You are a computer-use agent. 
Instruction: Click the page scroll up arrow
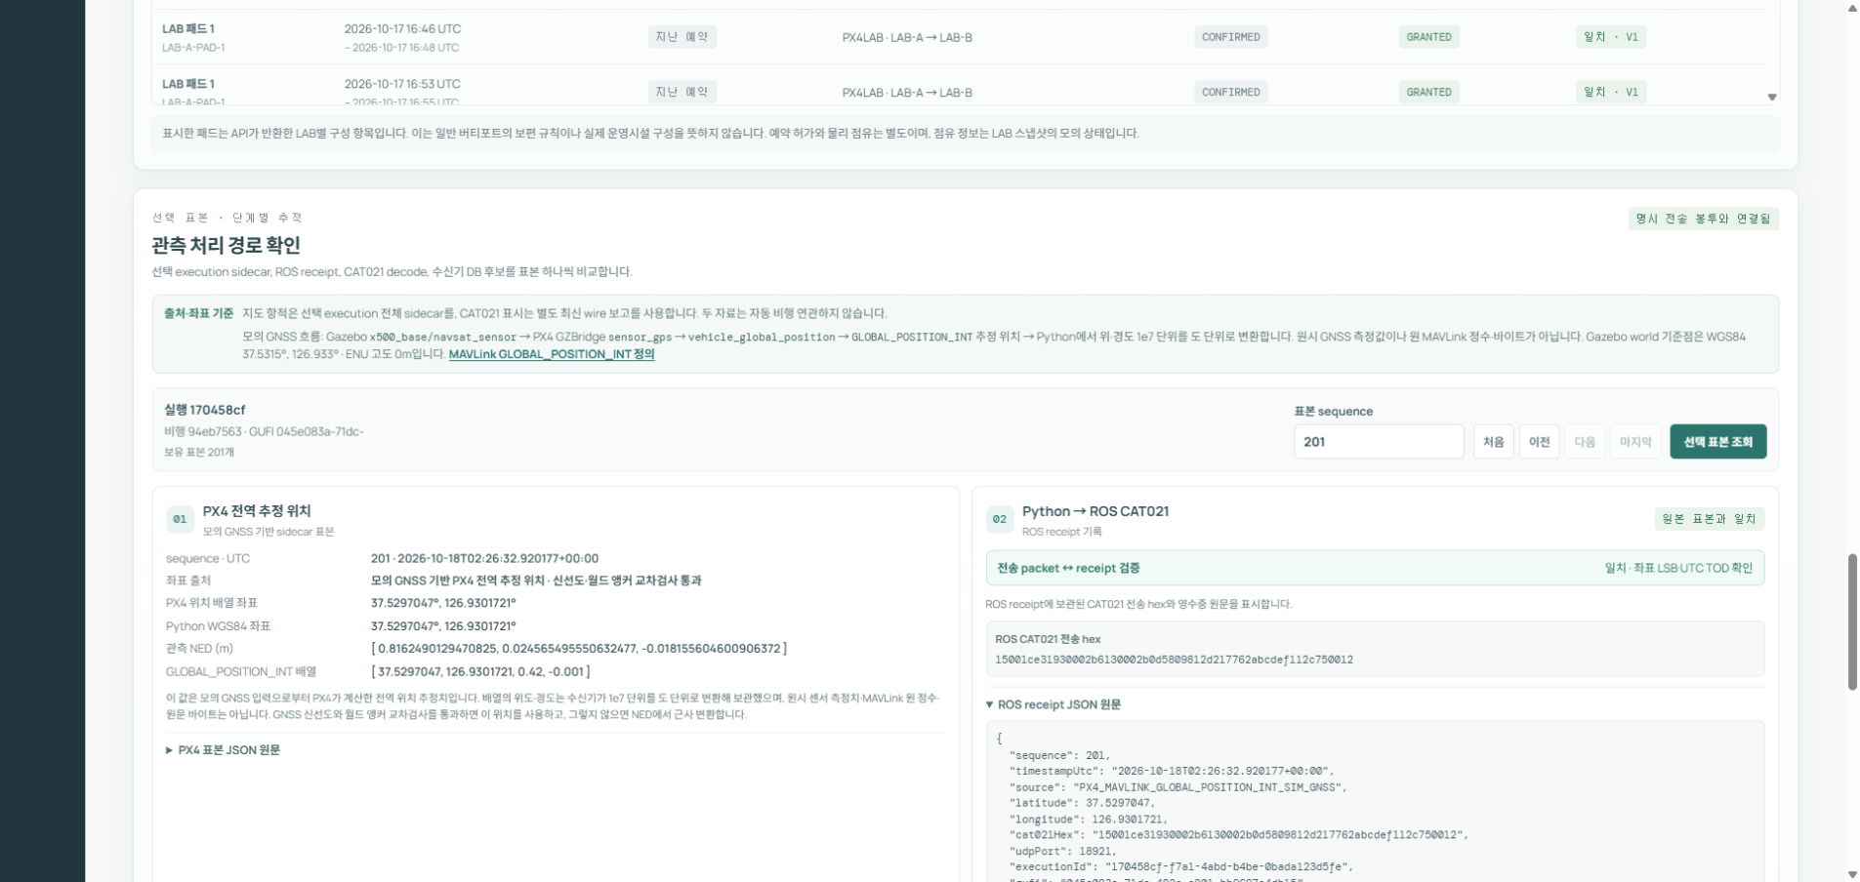click(x=1852, y=8)
